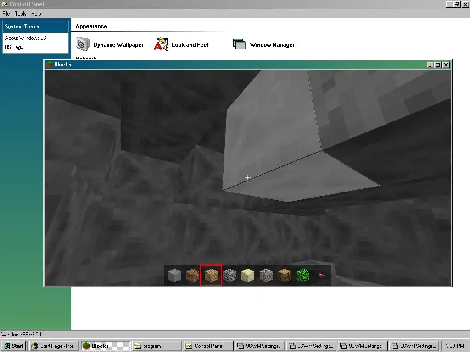This screenshot has width=470, height=352.
Task: Select the stone block in the hotbar
Action: tap(174, 275)
